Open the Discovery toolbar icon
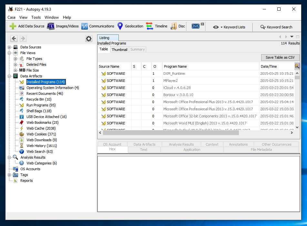 174,26
